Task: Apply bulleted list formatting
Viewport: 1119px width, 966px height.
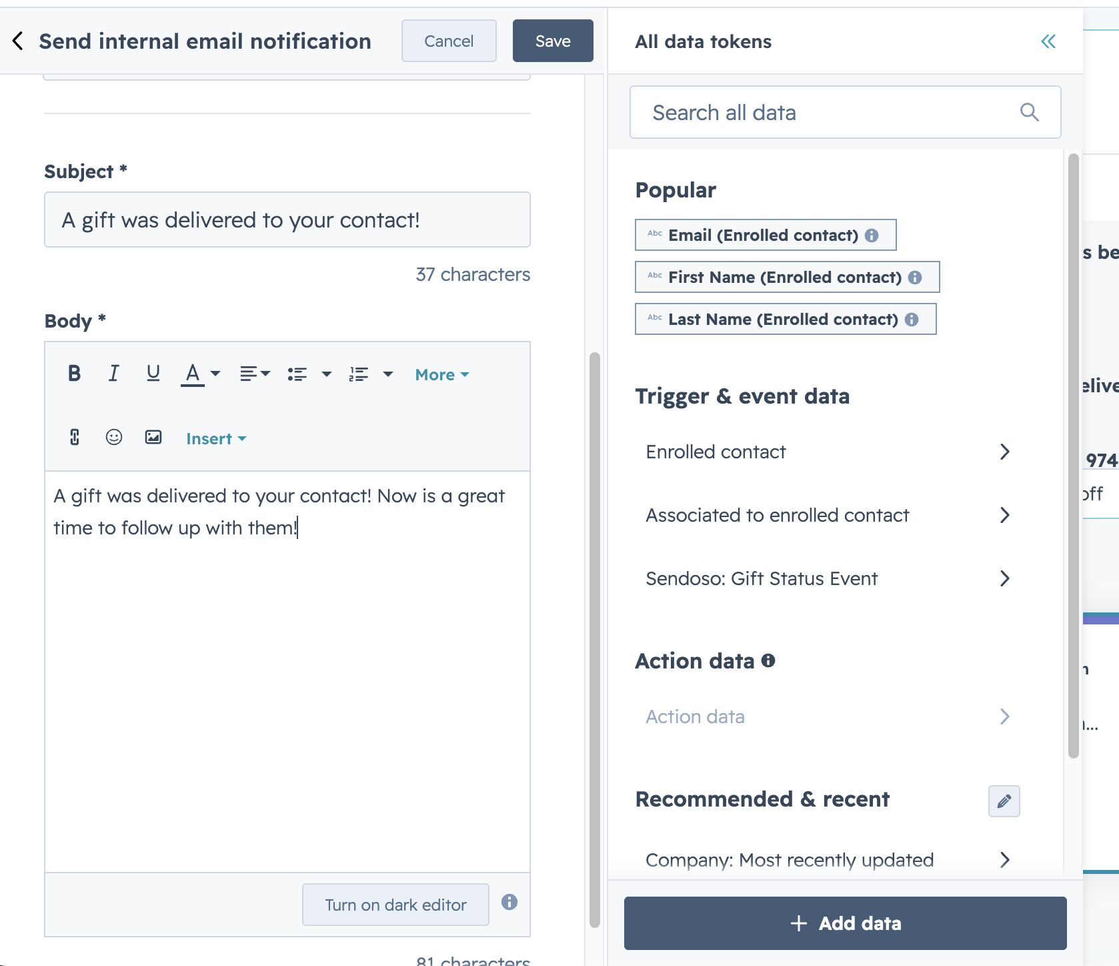Action: tap(297, 374)
